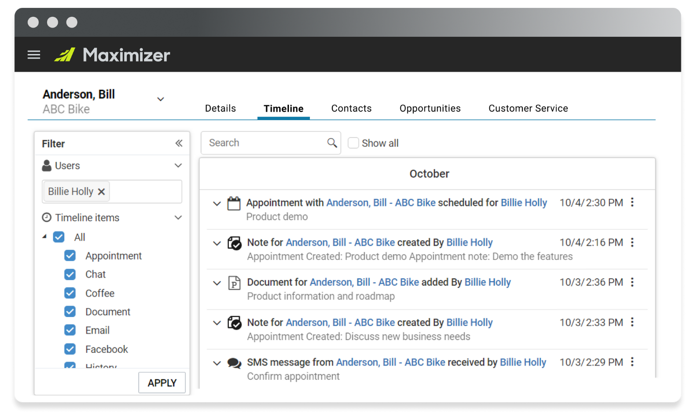Viewport: 699px width, 419px height.
Task: Open the more-options menu for the SMS message entry
Action: [632, 362]
